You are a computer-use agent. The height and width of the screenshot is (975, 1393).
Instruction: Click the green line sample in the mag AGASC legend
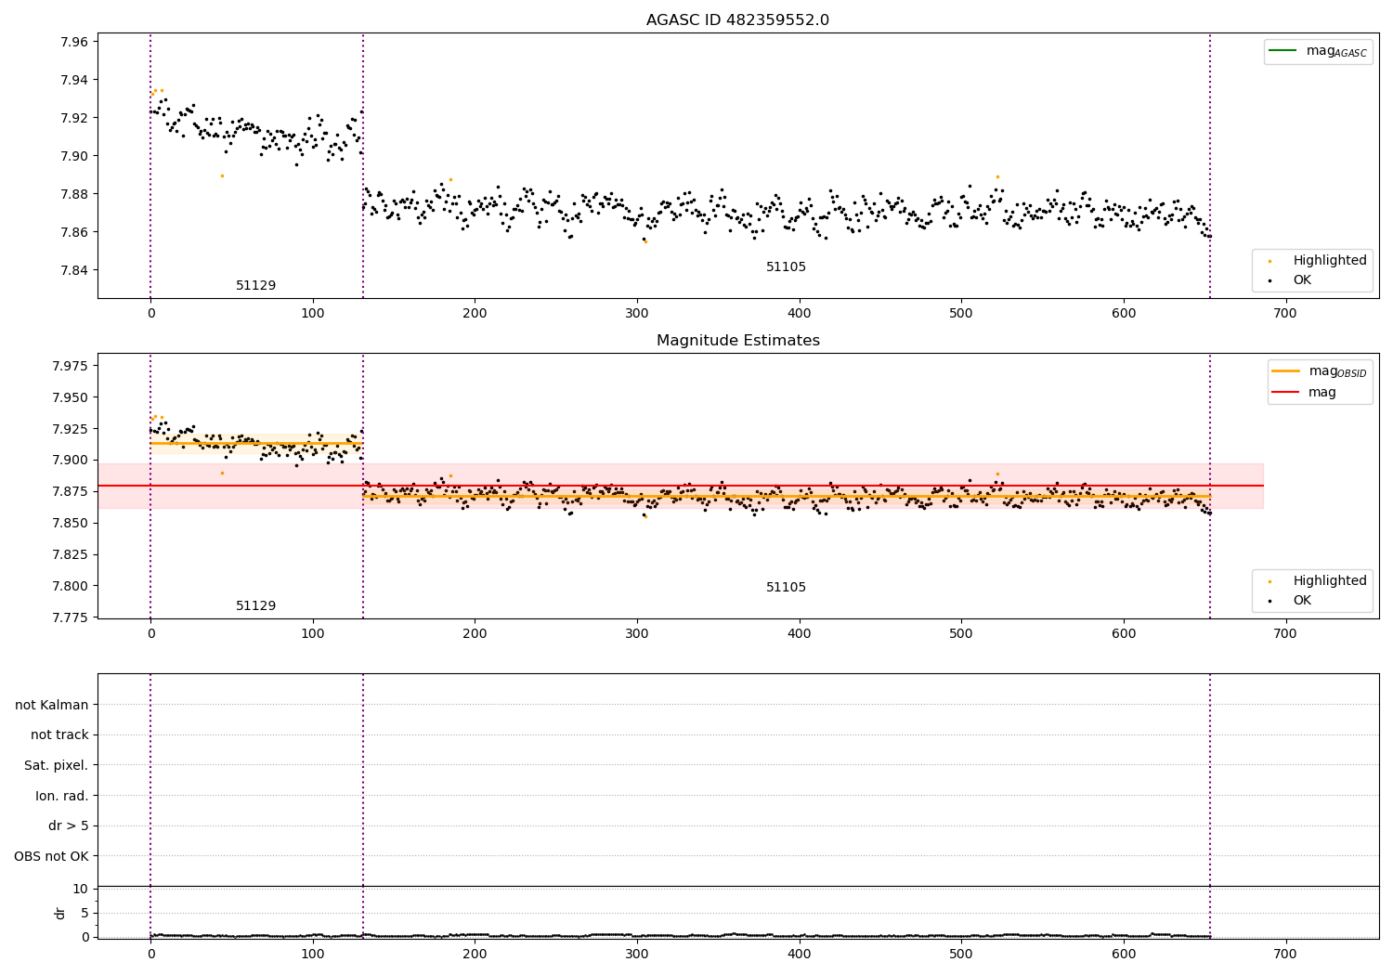pyautogui.click(x=1282, y=51)
